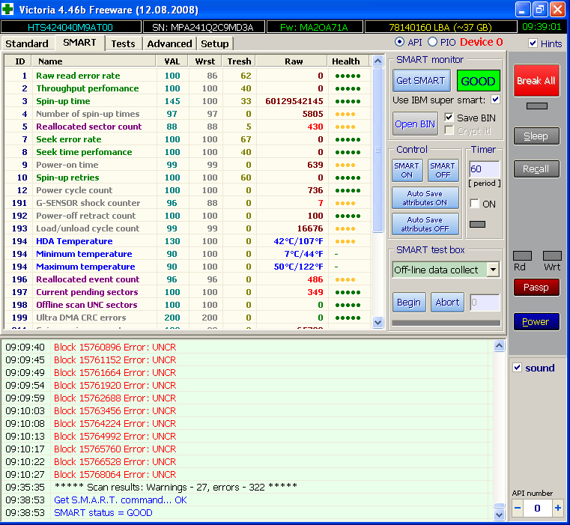This screenshot has width=570, height=525.
Task: Switch to the SMART tab
Action: pyautogui.click(x=79, y=43)
